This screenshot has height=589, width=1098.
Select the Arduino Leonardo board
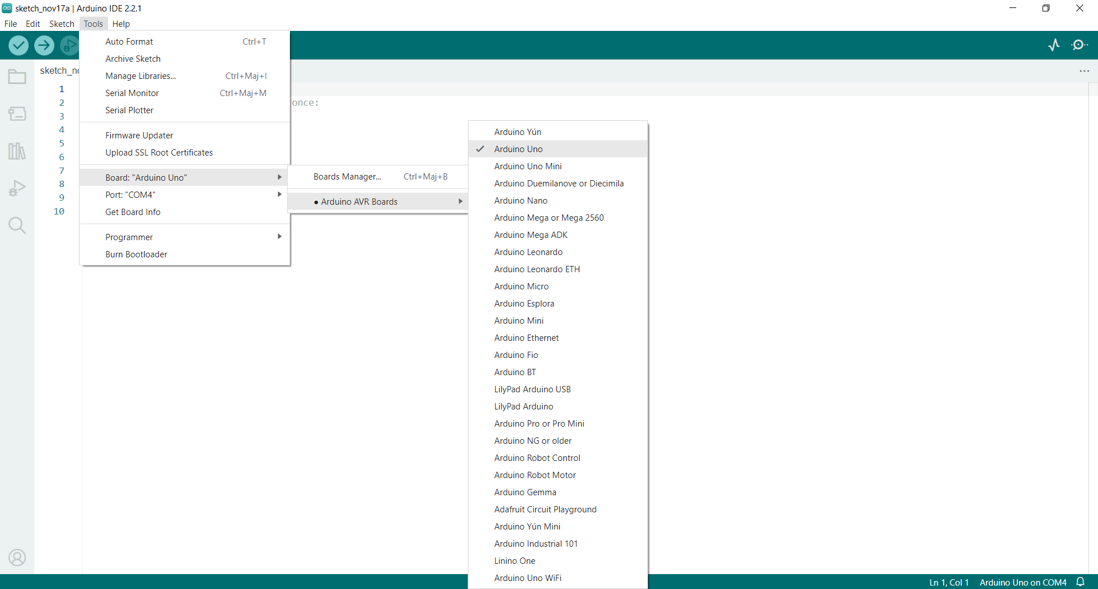pyautogui.click(x=558, y=252)
